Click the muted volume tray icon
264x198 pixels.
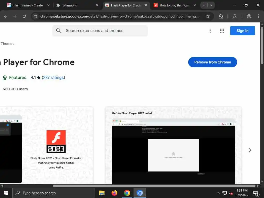click(231, 193)
